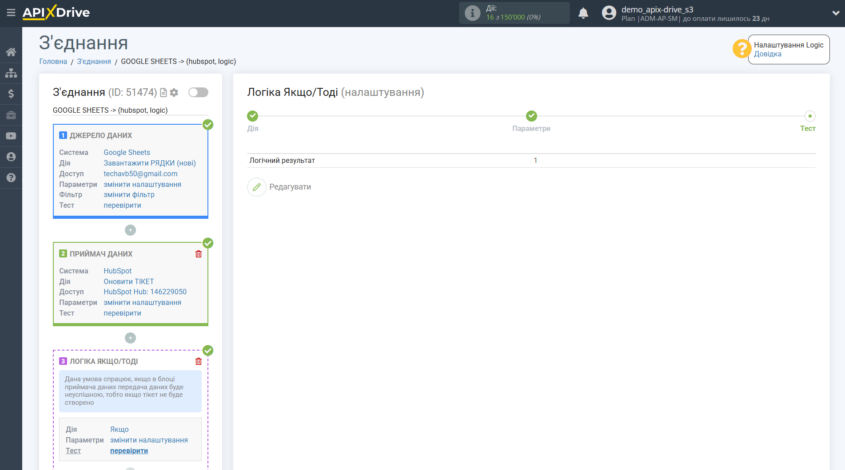Toggle the connection enable switch

click(x=198, y=92)
